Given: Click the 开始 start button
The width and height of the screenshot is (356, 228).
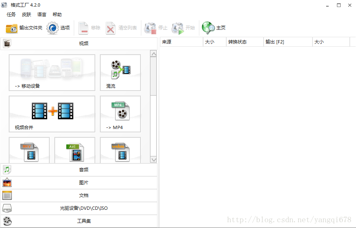Looking at the screenshot, I should [x=183, y=28].
